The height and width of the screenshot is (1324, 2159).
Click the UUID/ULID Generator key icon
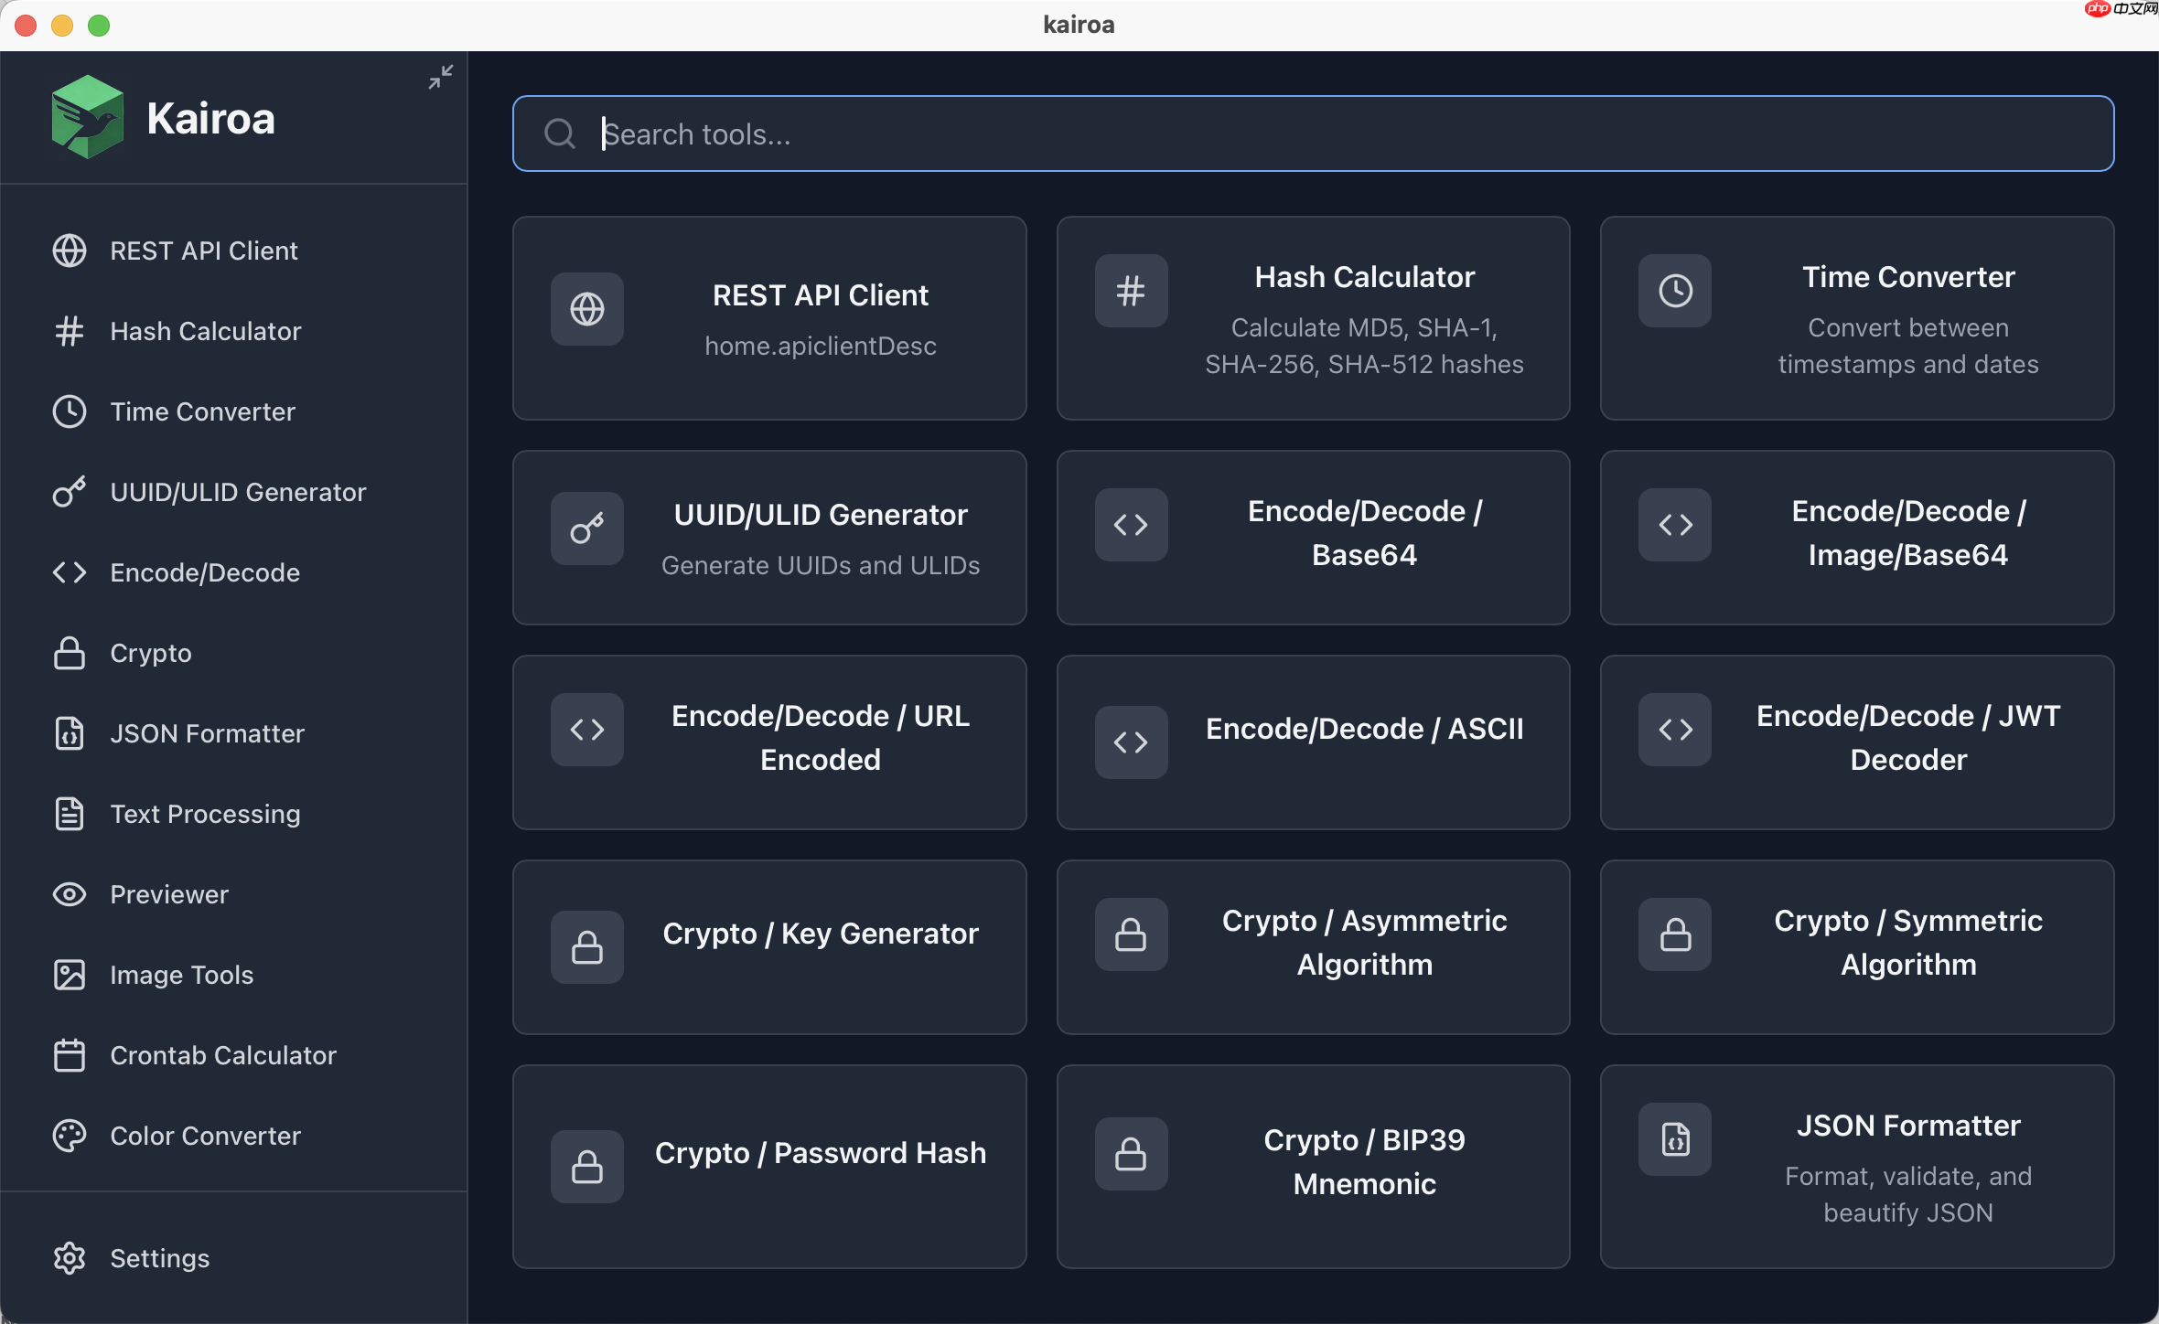point(69,492)
